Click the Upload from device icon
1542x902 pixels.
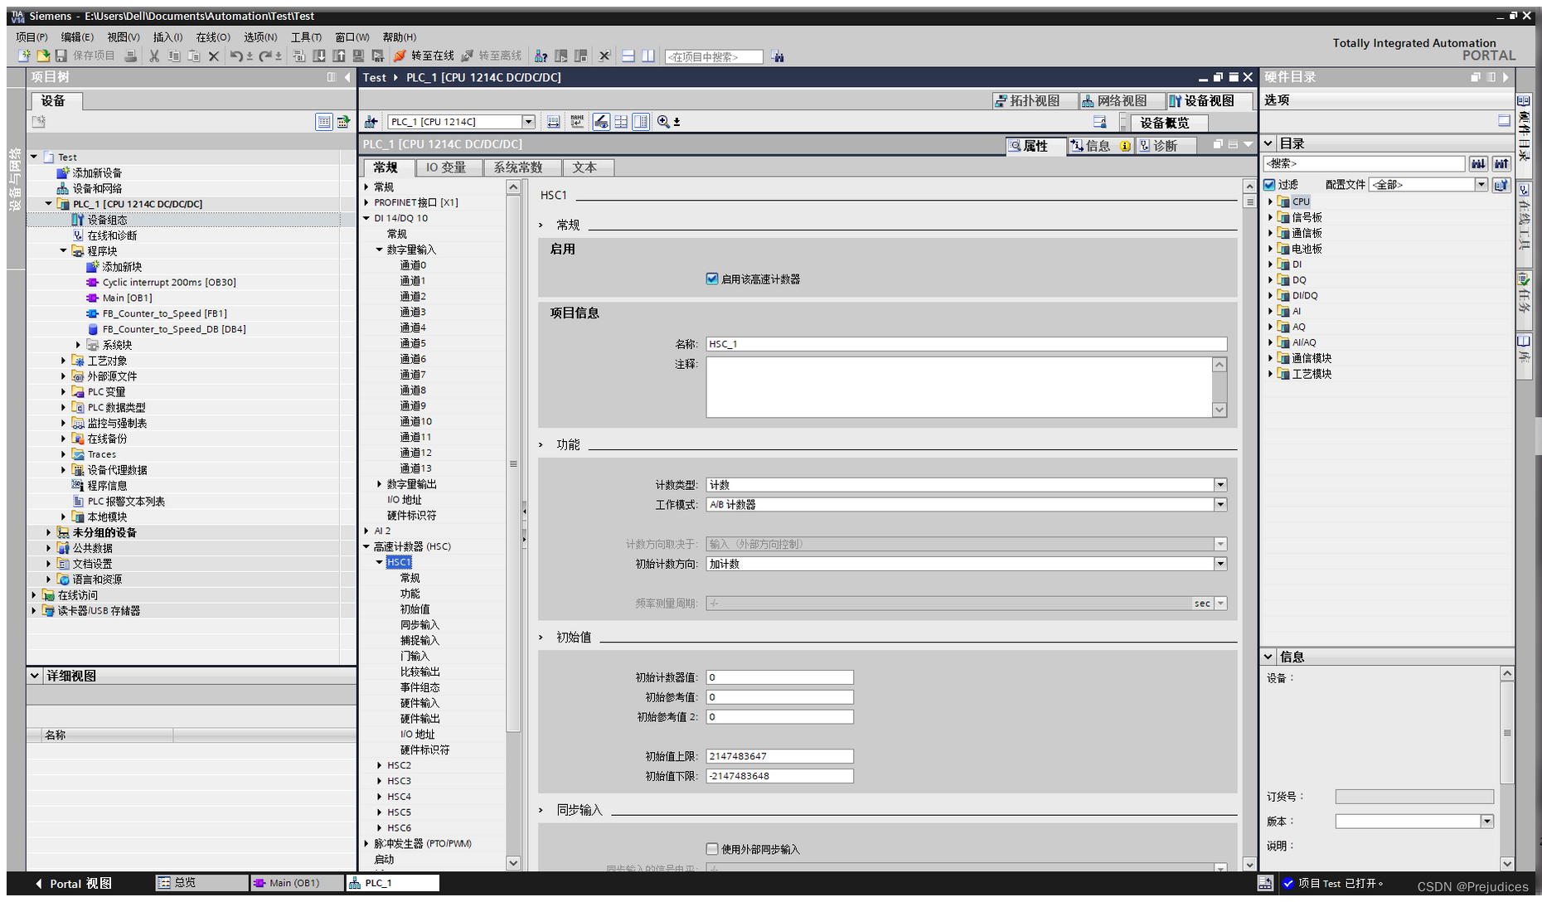339,56
